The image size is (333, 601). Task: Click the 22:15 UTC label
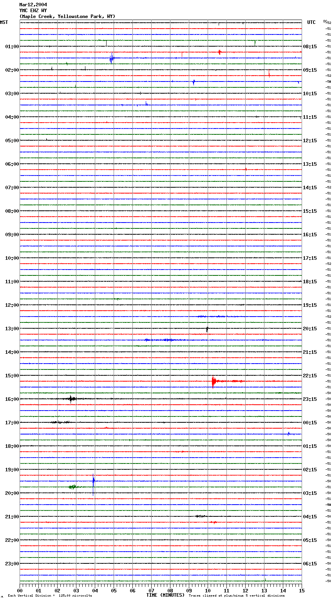[310, 376]
